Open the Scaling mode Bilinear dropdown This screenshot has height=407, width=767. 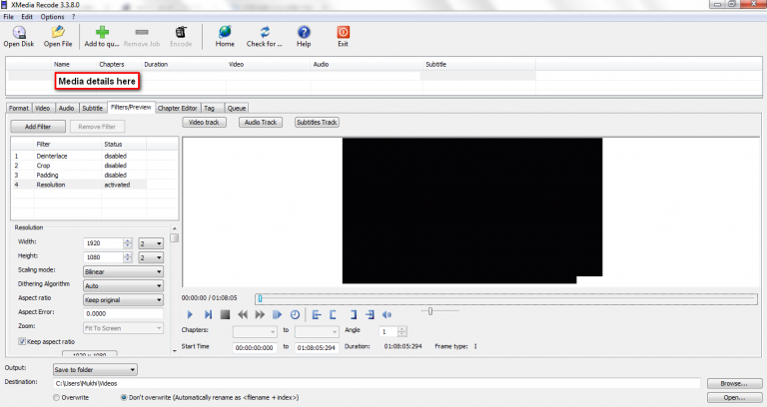tap(123, 271)
